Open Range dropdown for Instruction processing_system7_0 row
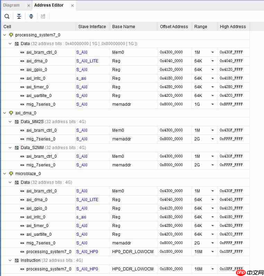Screen dimensions: 264x276 tap(213, 269)
